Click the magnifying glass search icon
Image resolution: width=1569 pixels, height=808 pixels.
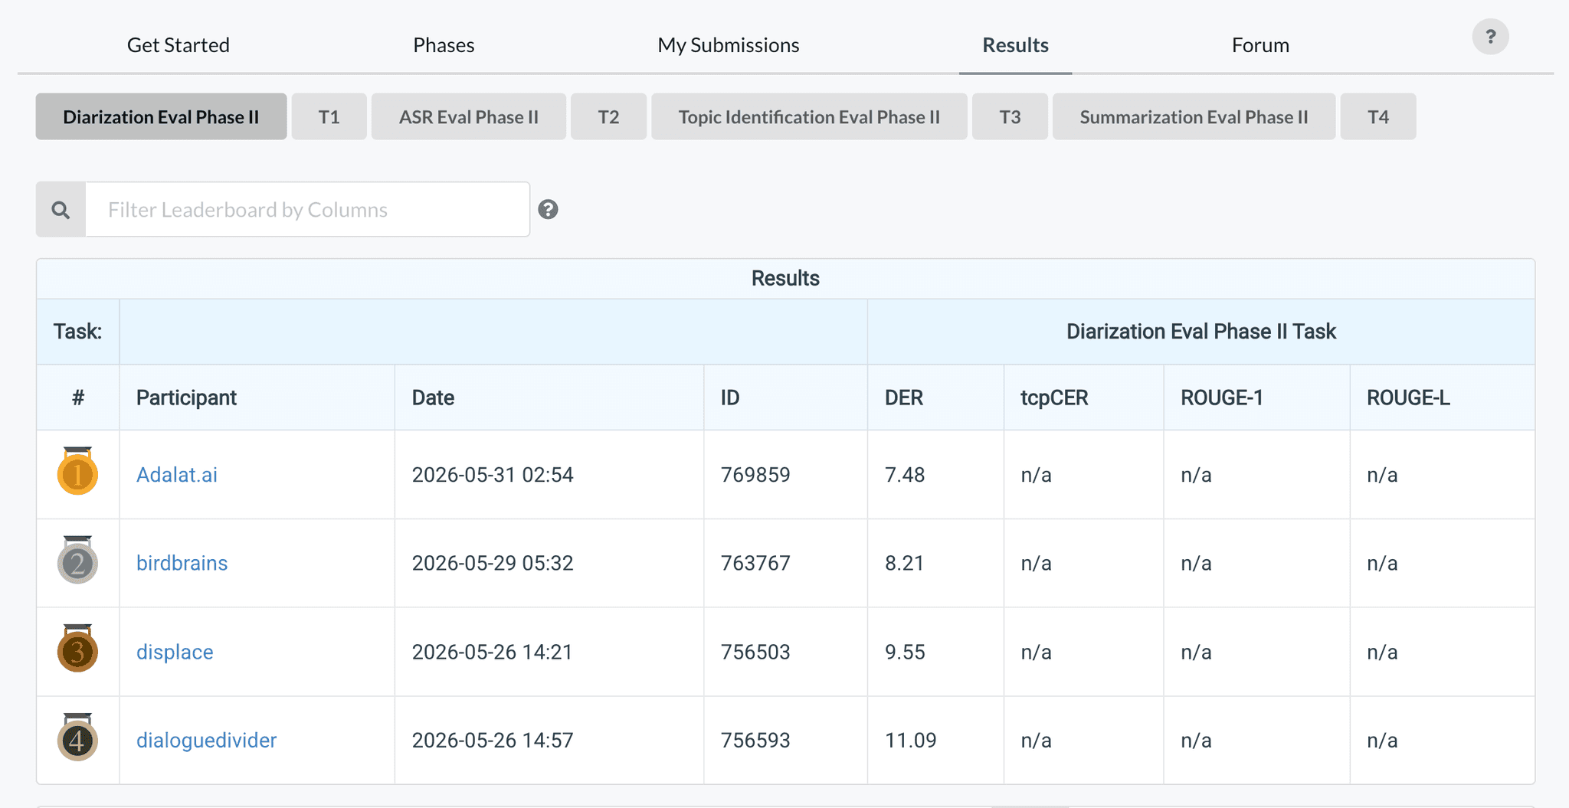(61, 210)
